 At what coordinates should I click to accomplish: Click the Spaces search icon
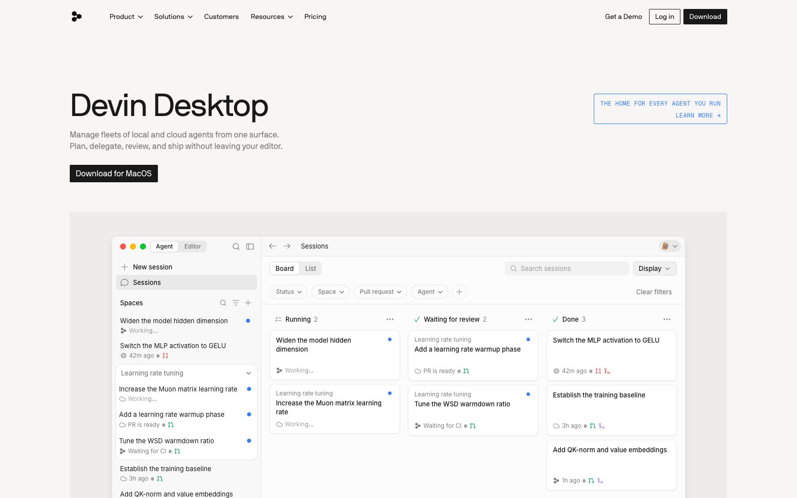point(223,303)
